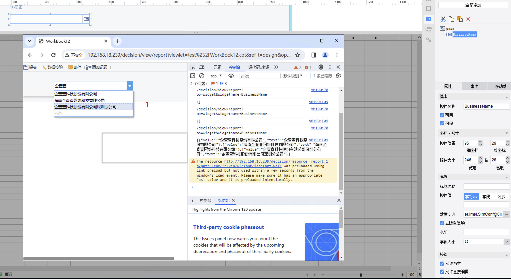511x279 pixels.
Task: Activate the DevTools inspect element picker
Action: click(193, 67)
